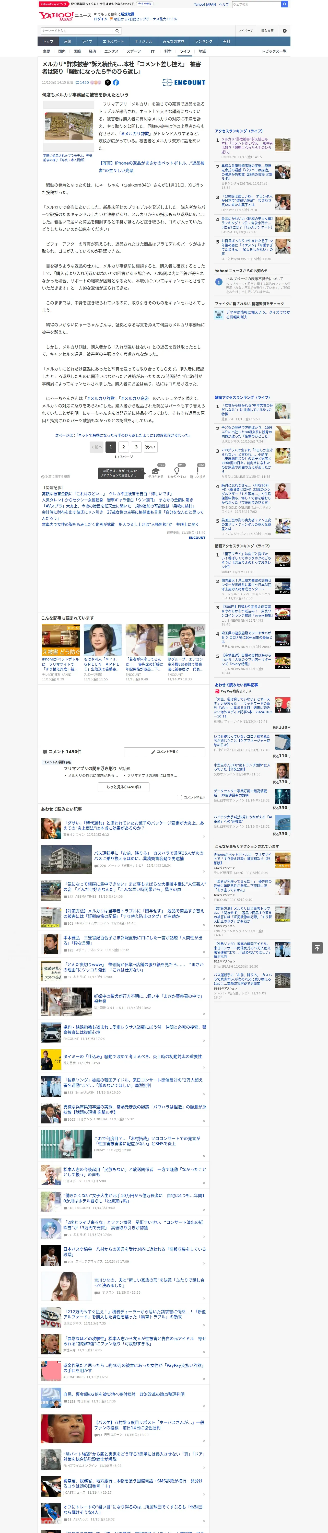
Task: Open 購入履歴 link
Action: 267,31
